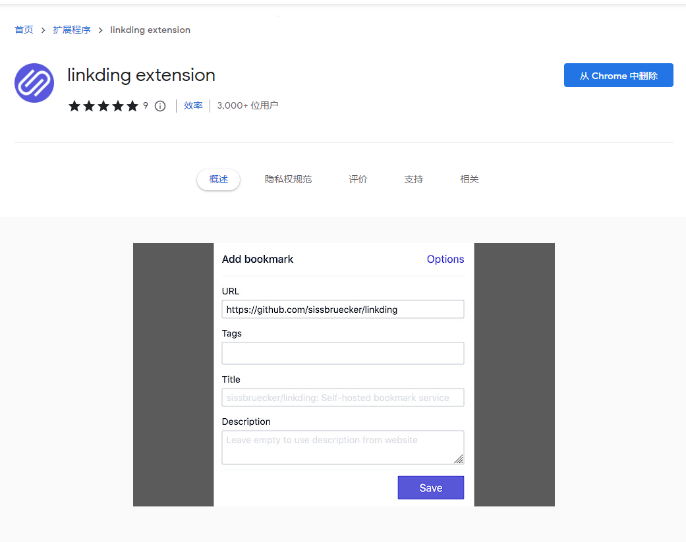Go to 首页 via breadcrumb

click(x=24, y=30)
